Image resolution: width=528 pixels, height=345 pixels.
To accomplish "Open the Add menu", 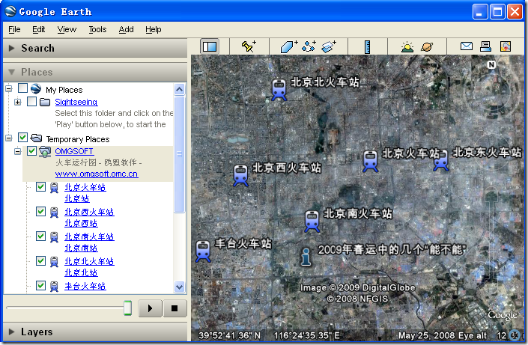I will tap(126, 30).
